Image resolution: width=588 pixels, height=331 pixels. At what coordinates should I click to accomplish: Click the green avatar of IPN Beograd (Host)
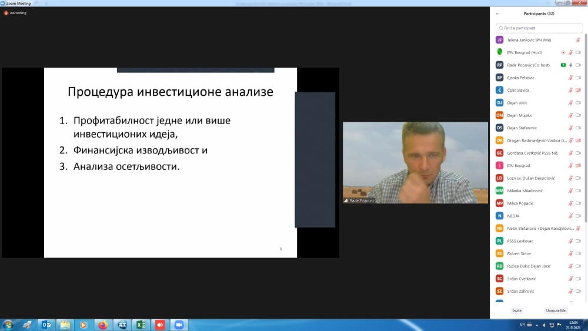point(499,52)
